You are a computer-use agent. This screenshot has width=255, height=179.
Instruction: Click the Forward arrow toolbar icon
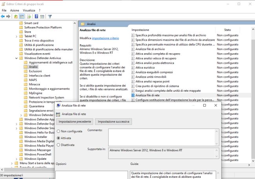[8, 16]
